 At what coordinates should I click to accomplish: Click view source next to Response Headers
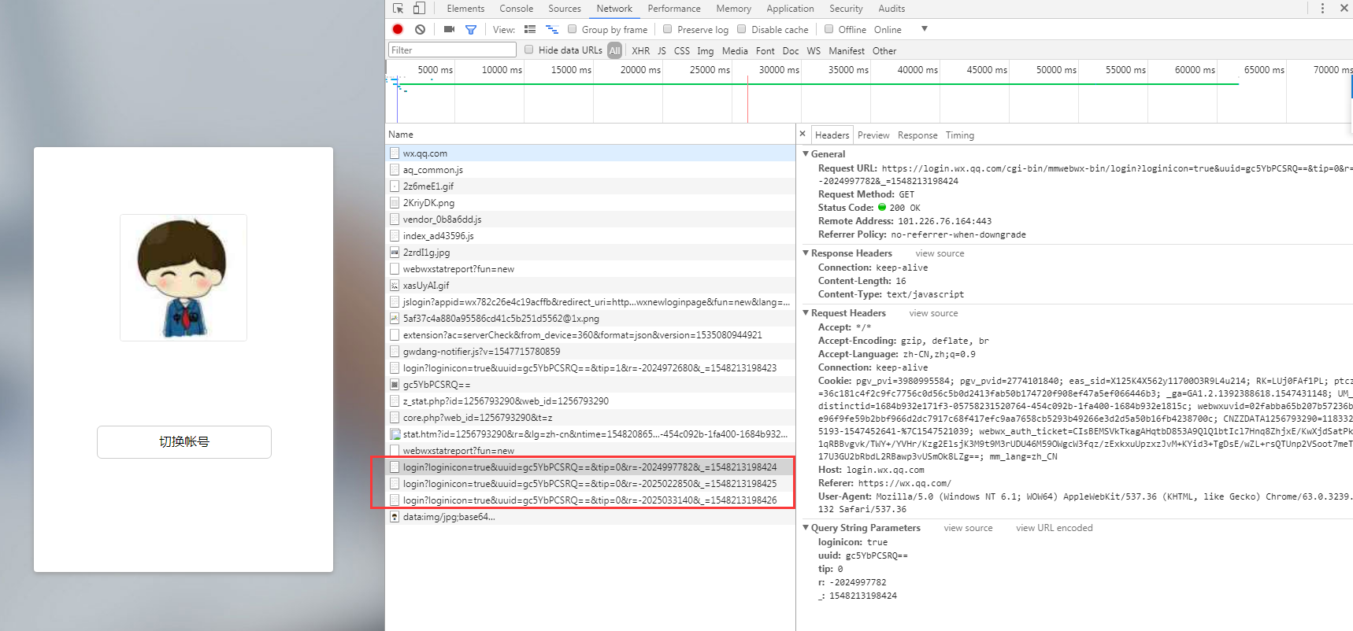pyautogui.click(x=940, y=253)
